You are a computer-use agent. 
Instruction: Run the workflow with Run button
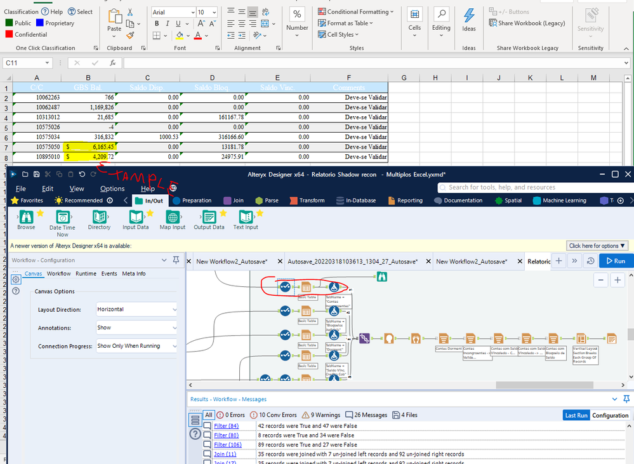tap(615, 261)
